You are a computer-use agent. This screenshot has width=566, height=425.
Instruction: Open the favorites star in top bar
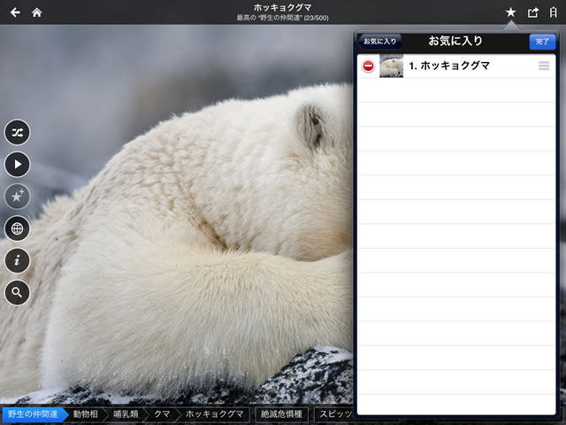click(510, 12)
